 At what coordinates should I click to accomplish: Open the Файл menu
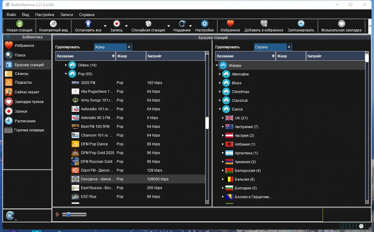point(11,15)
